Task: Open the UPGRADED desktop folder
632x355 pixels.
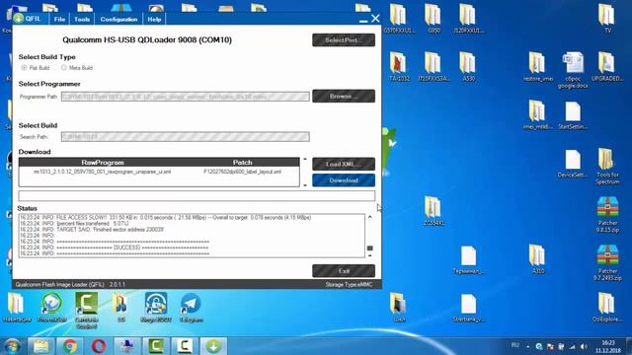Action: click(x=607, y=67)
